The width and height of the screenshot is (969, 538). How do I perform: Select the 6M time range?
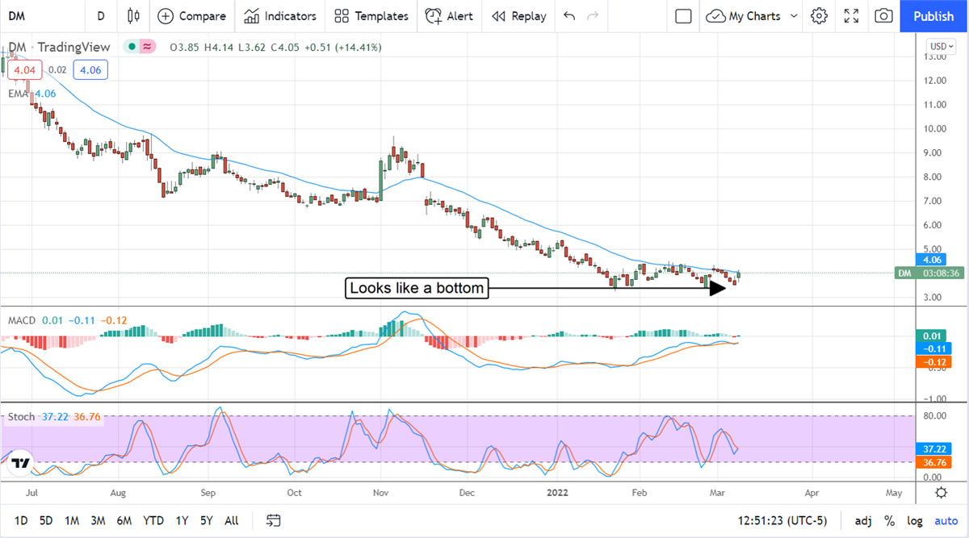click(x=124, y=520)
